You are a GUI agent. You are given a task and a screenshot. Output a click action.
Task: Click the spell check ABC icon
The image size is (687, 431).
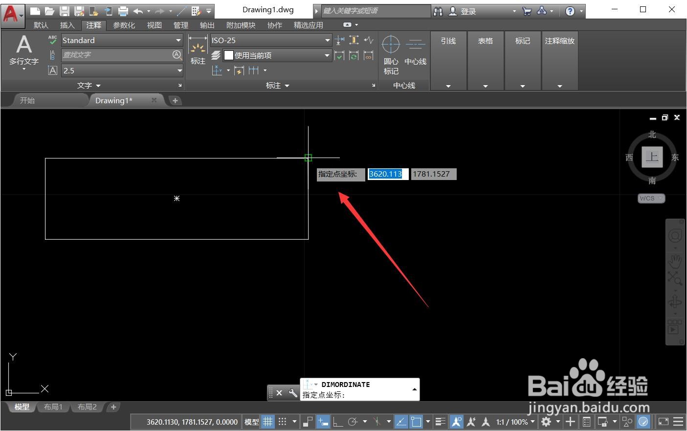pyautogui.click(x=52, y=40)
